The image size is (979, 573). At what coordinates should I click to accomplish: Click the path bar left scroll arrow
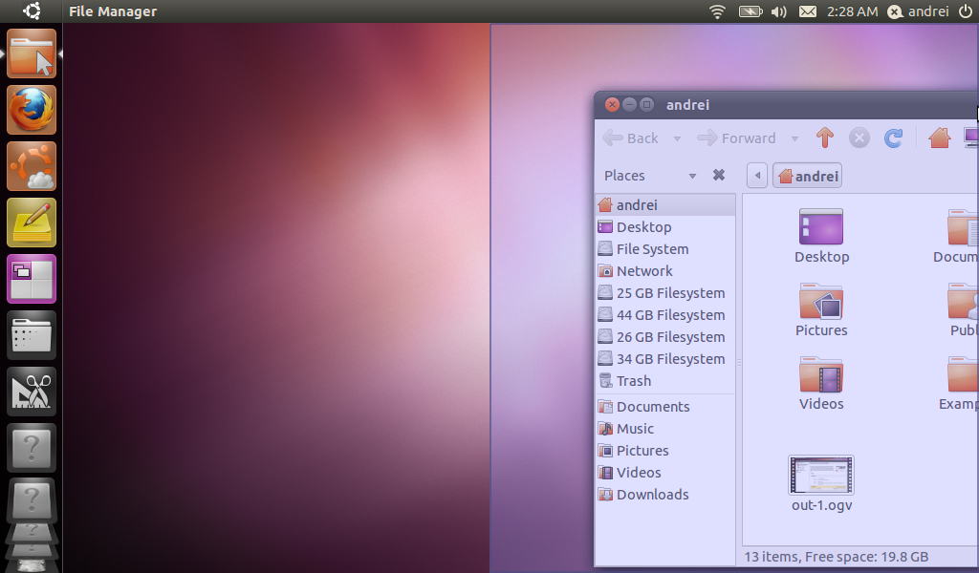point(757,176)
